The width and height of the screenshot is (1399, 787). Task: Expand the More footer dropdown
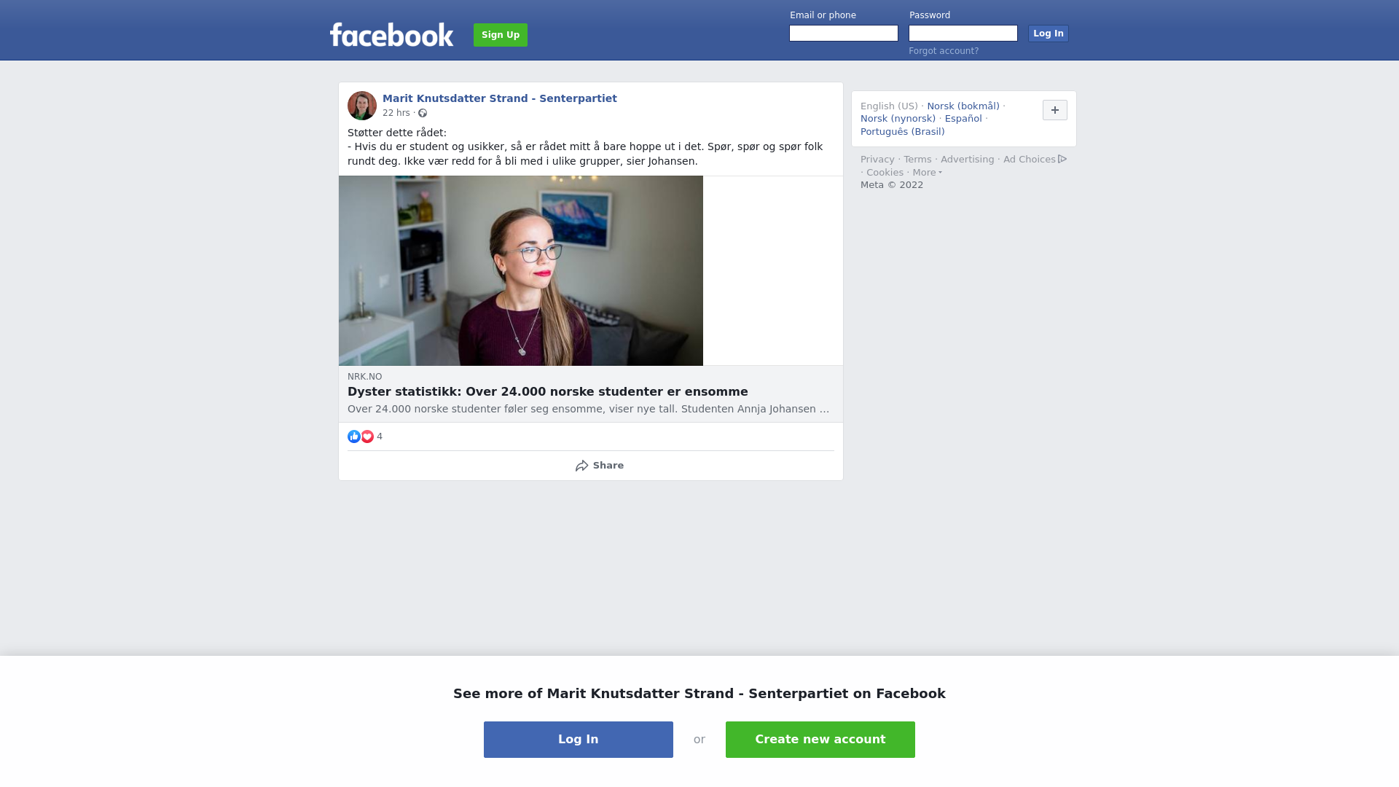tap(928, 173)
